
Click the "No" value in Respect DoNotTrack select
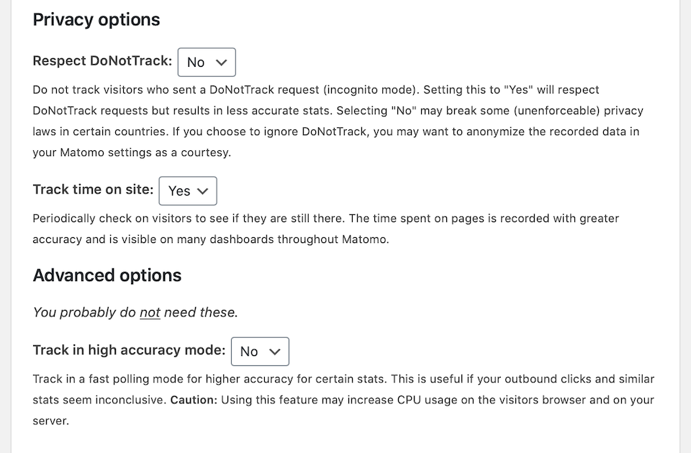point(196,63)
